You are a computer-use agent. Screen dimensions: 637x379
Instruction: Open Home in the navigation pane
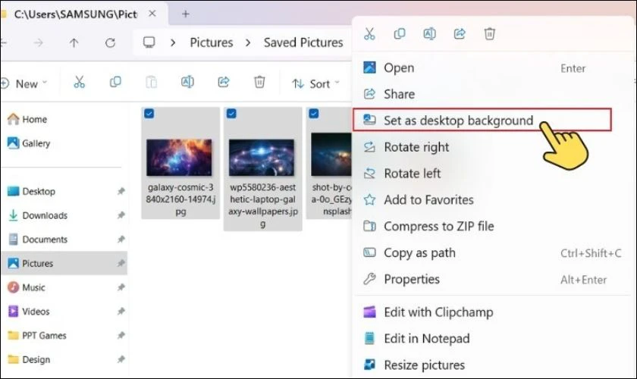tap(27, 119)
